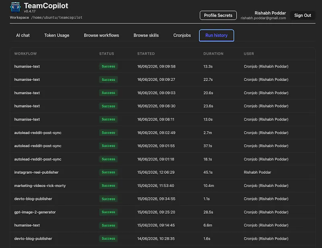
Task: Open humanise-text run from 15/06/2026
Action: click(163, 225)
